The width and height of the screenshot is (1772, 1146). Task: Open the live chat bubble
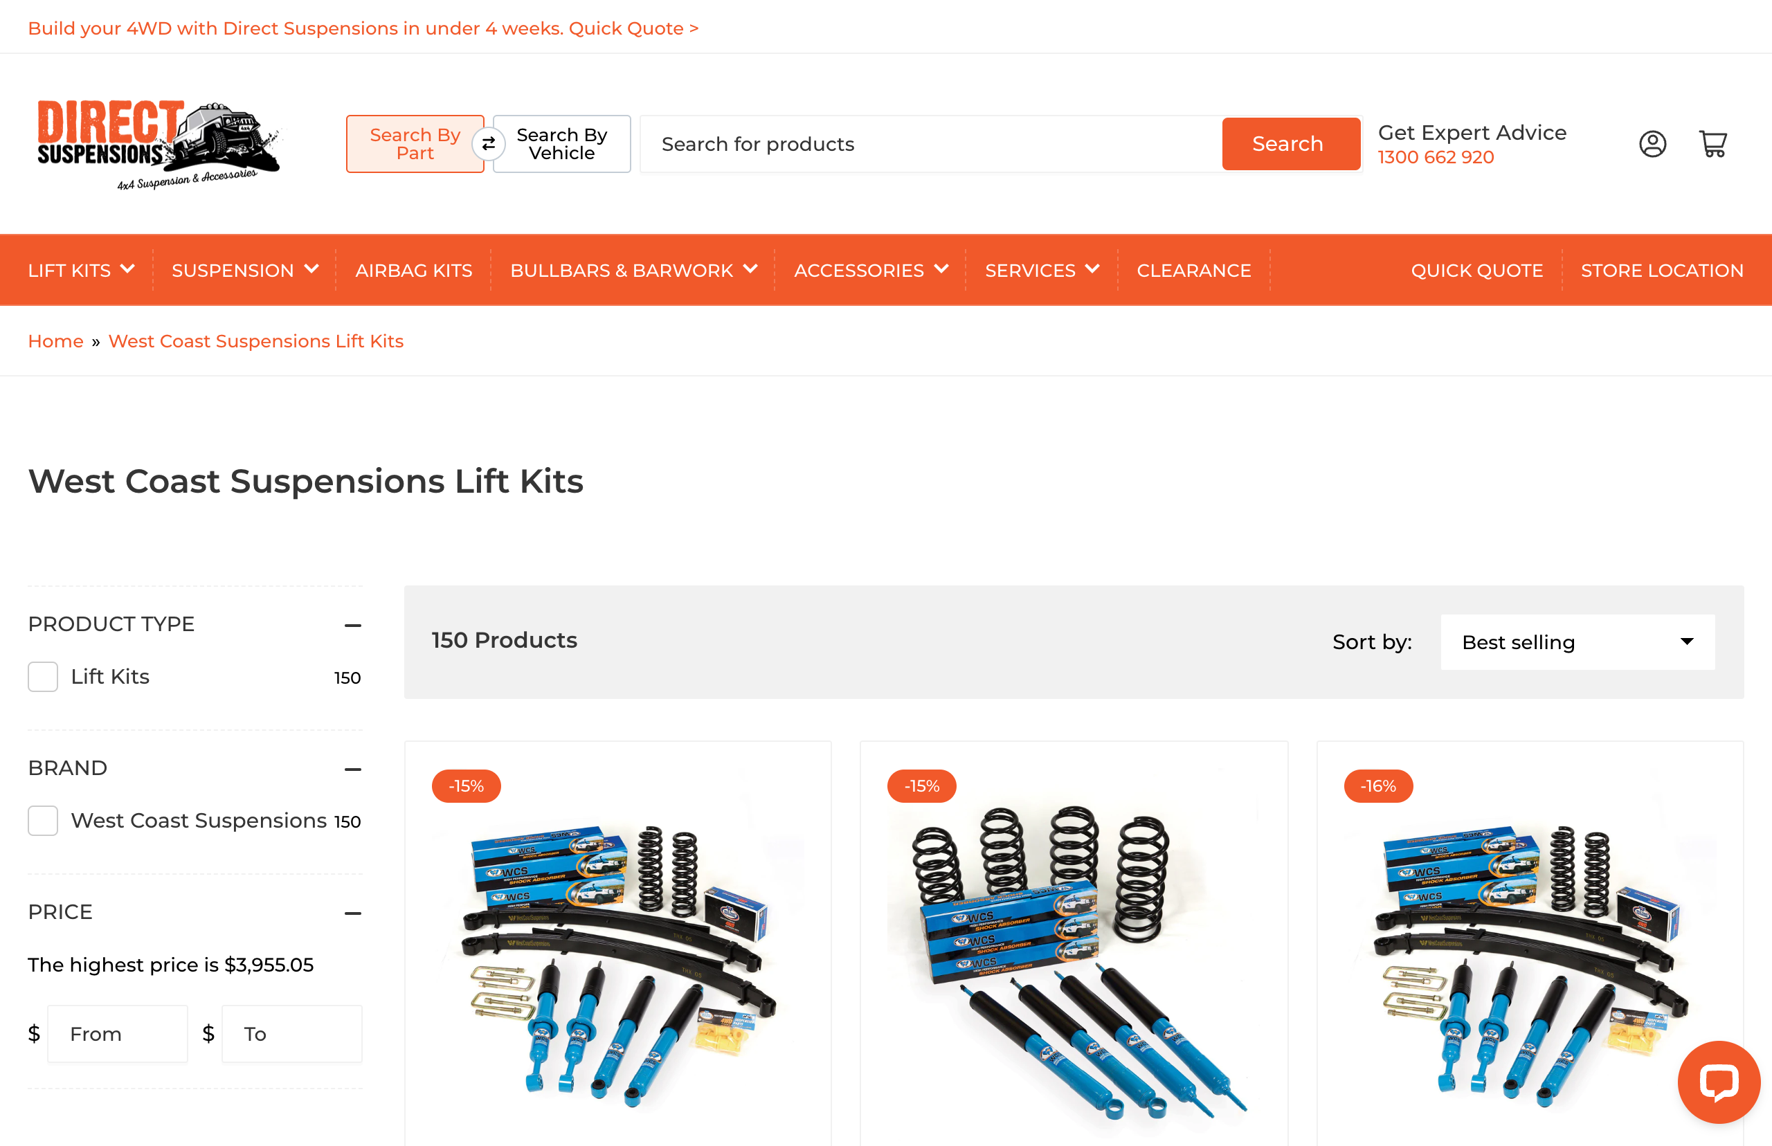coord(1719,1081)
